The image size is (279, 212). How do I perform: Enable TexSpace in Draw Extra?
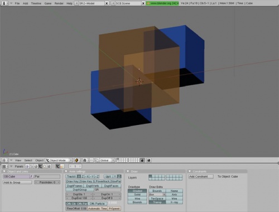[157, 199]
